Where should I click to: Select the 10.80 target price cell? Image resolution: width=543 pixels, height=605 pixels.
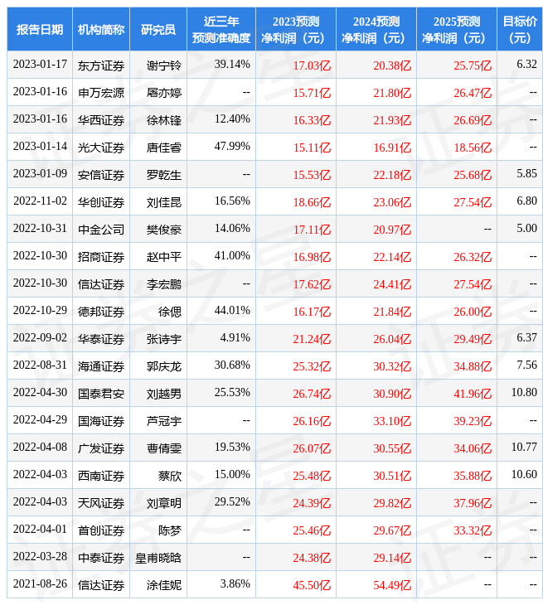point(524,393)
